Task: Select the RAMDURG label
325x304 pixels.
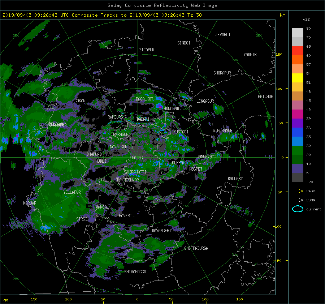Action: pyautogui.click(x=115, y=117)
